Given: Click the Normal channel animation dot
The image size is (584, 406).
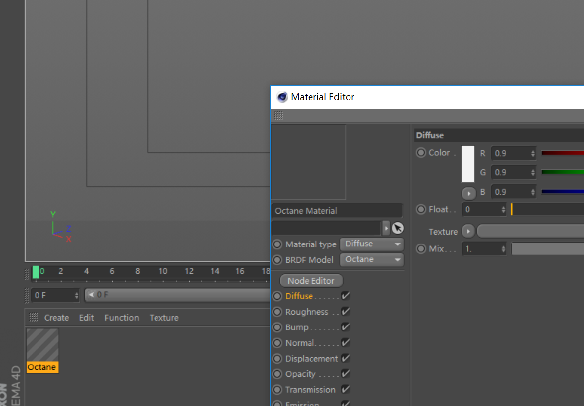Looking at the screenshot, I should pos(277,343).
